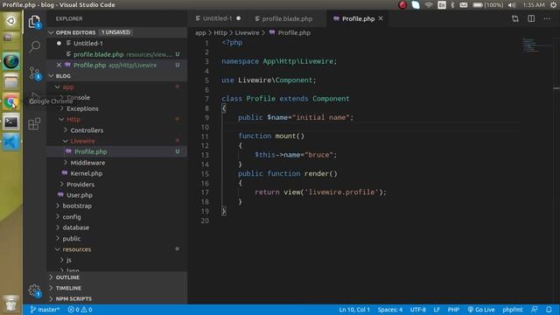Expand the database folder
The image size is (560, 315).
(x=116, y=227)
